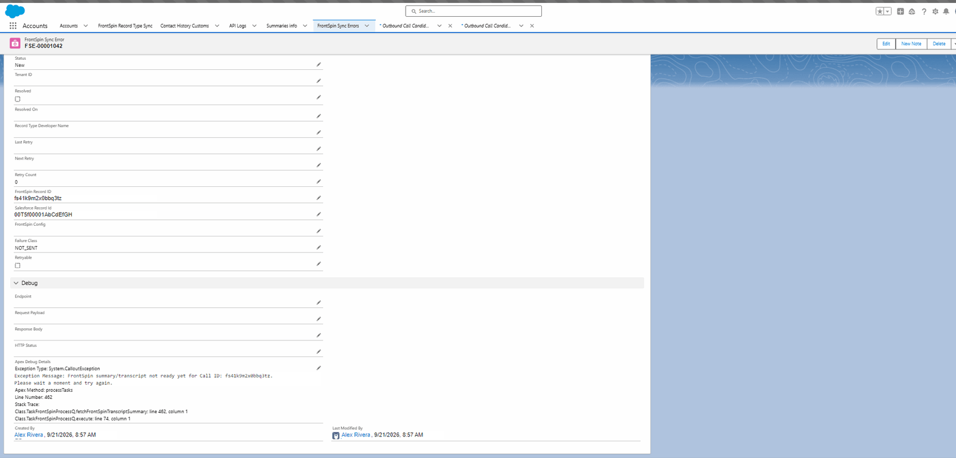Edit the Retry Count pencil icon
The image size is (956, 458).
318,182
